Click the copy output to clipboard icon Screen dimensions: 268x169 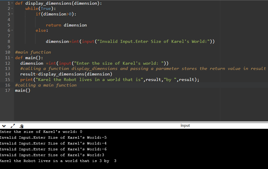click(22, 126)
